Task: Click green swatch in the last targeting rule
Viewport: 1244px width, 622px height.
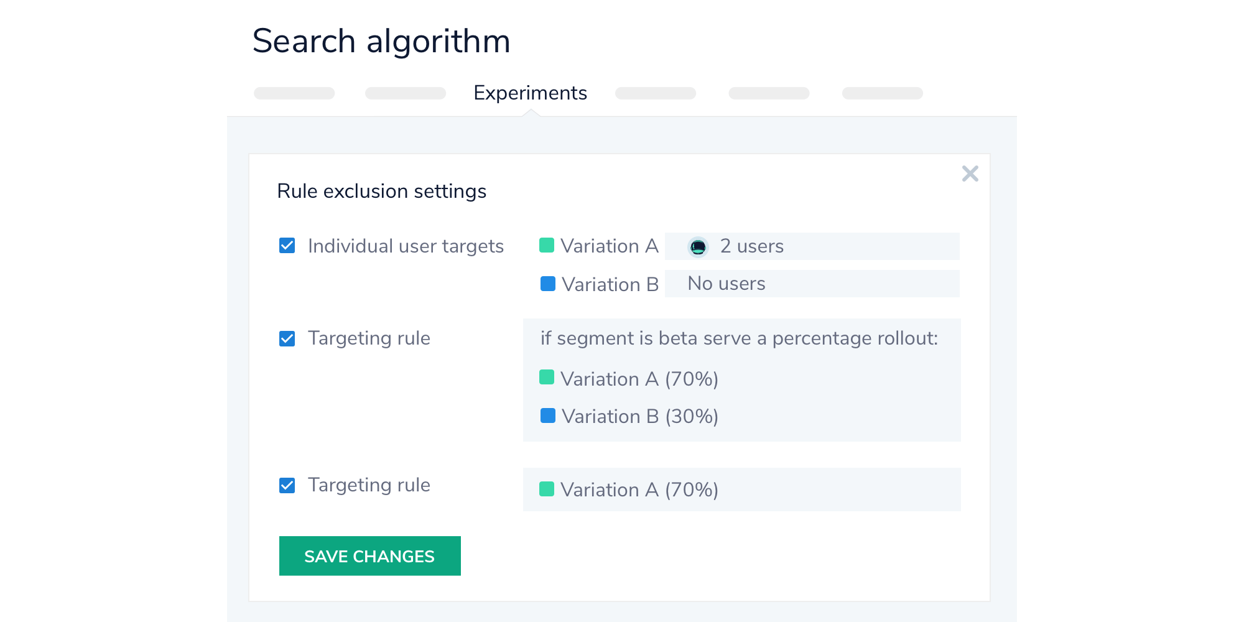Action: pos(547,489)
